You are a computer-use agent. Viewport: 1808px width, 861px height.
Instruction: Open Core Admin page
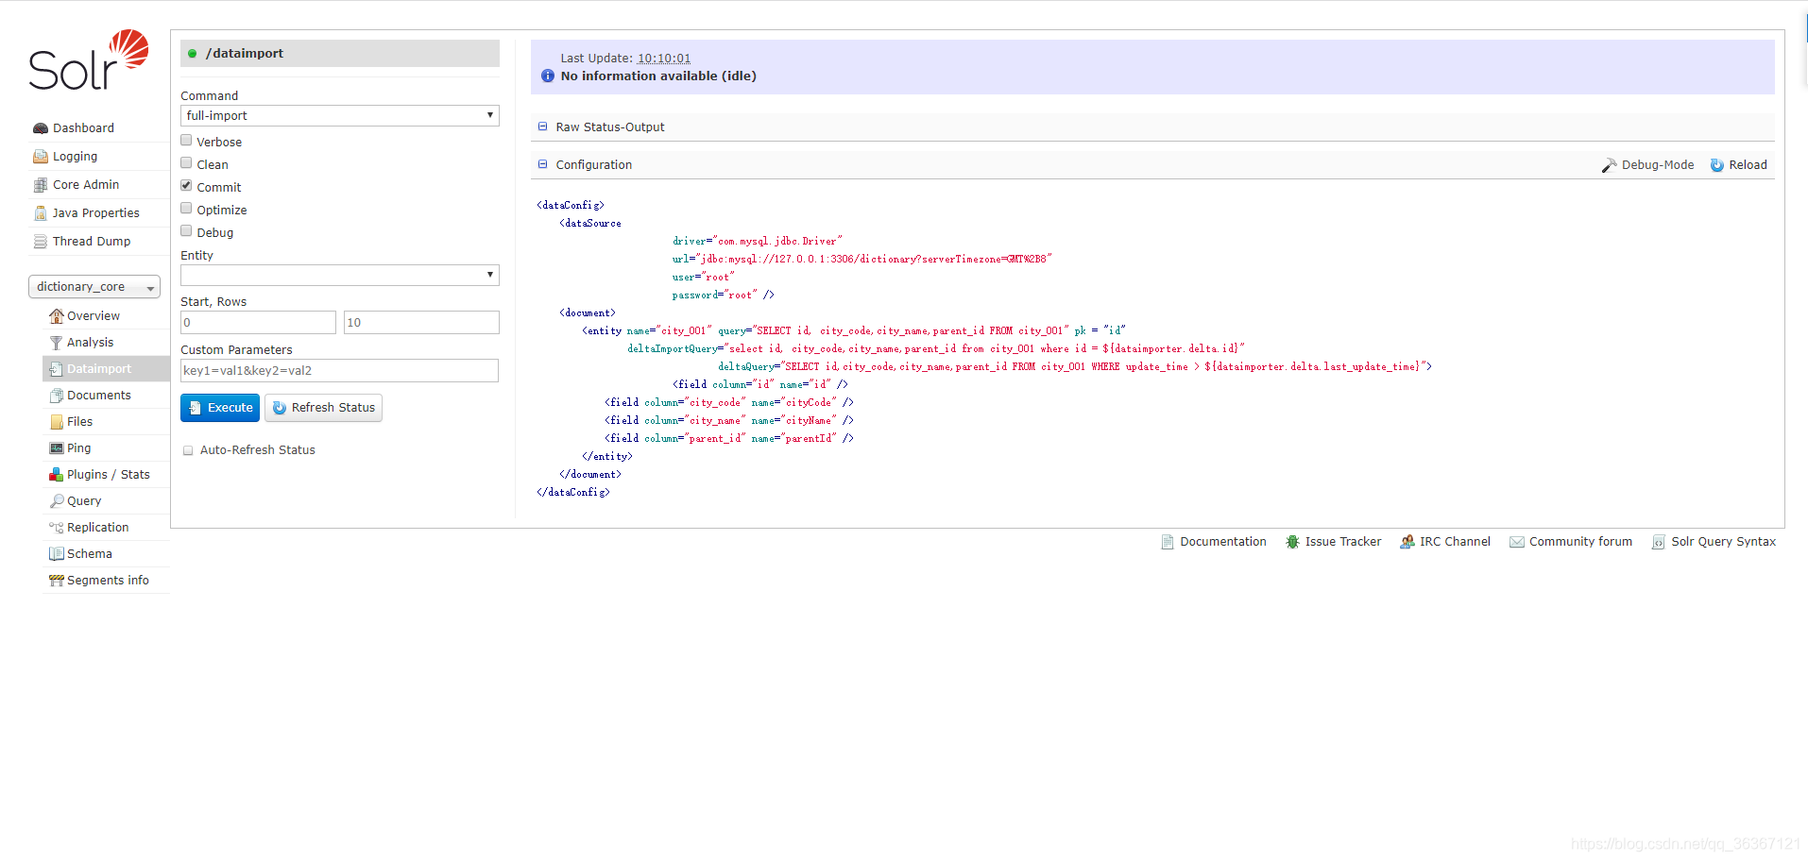click(86, 185)
